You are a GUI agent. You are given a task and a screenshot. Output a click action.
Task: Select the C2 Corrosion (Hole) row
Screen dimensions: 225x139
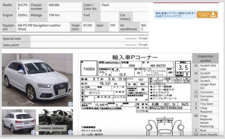coord(205,98)
